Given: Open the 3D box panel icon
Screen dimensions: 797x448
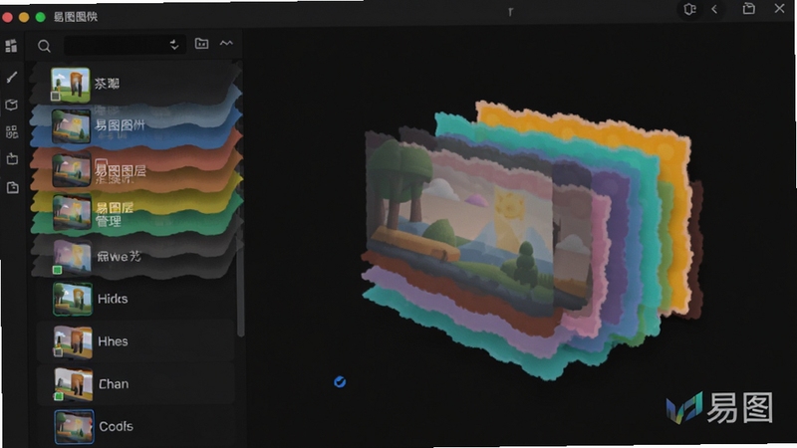Looking at the screenshot, I should pos(12,106).
